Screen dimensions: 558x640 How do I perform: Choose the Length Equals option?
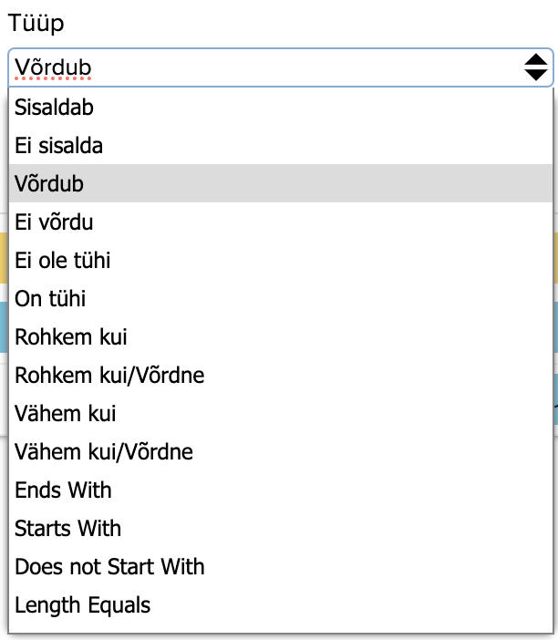(83, 605)
